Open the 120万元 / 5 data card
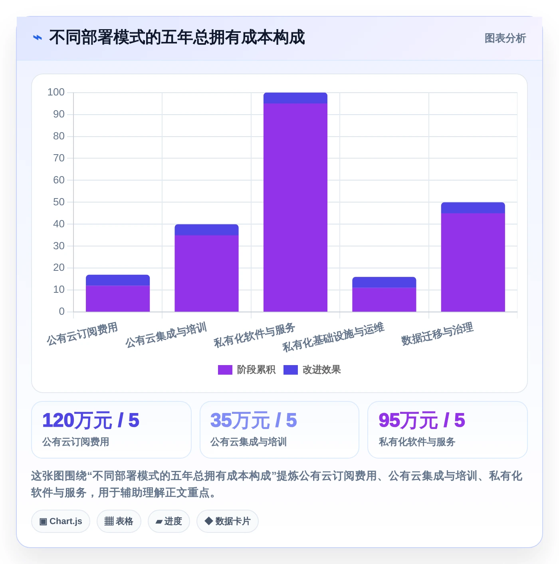Screen dimensions: 559x564 [111, 430]
